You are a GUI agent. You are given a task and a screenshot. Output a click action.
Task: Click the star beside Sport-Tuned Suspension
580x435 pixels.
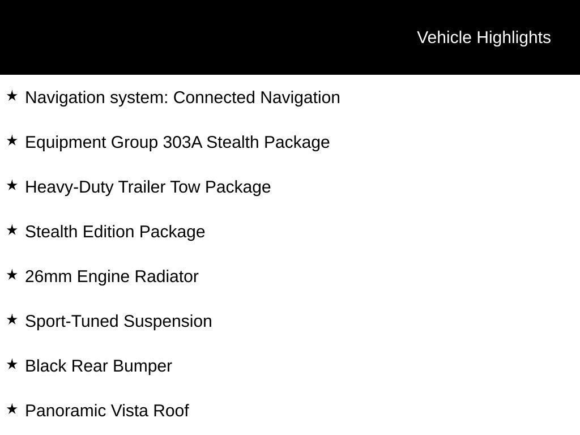tap(12, 320)
